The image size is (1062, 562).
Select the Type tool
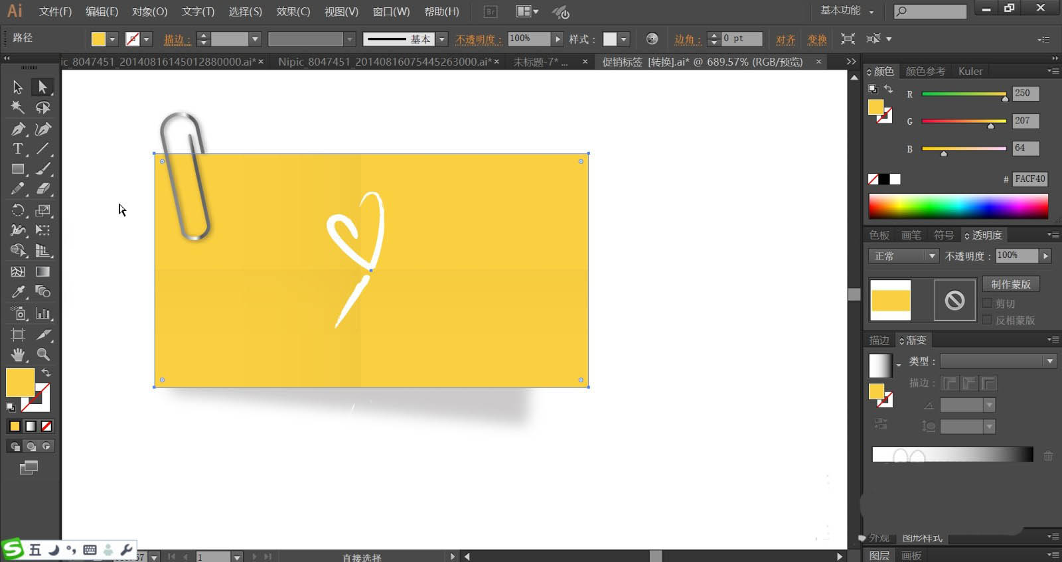point(18,149)
